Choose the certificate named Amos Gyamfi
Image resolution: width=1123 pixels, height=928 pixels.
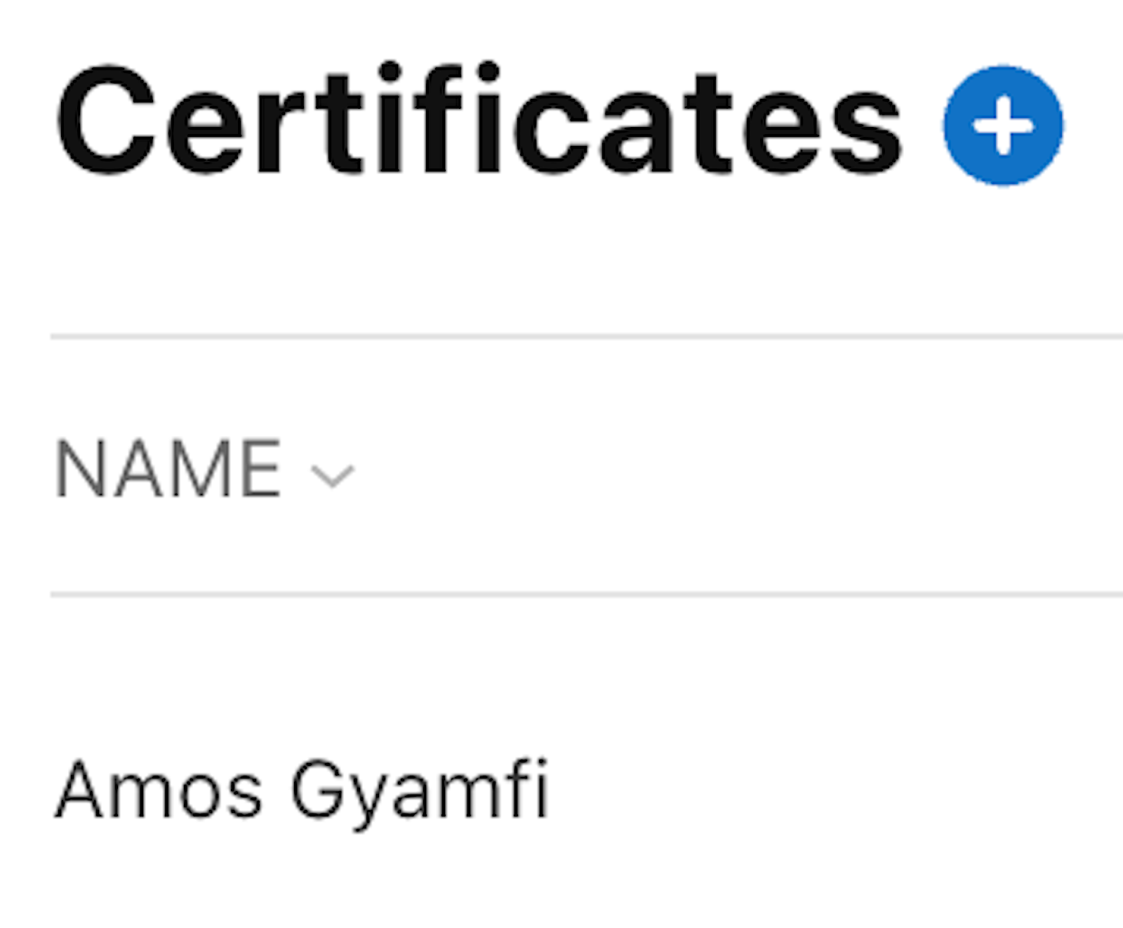pos(302,791)
